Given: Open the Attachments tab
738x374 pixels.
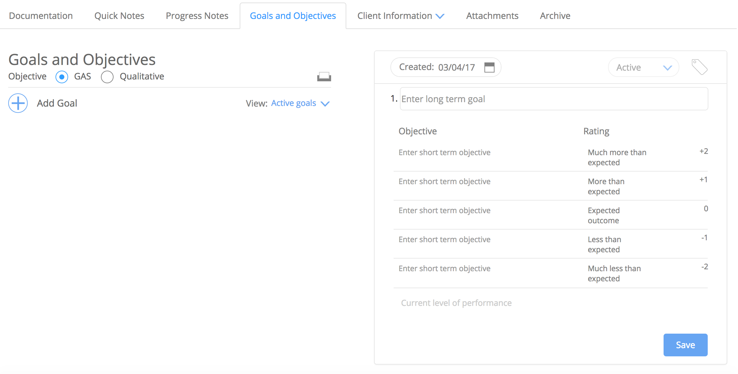Looking at the screenshot, I should click(x=492, y=16).
